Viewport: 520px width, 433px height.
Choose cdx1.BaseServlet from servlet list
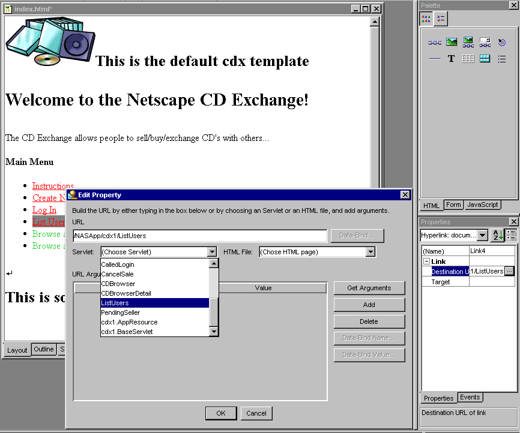point(155,332)
